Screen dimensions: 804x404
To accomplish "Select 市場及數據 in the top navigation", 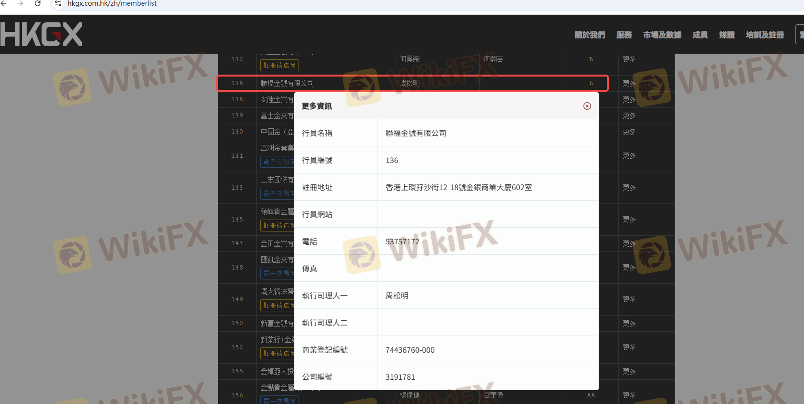I will 662,35.
